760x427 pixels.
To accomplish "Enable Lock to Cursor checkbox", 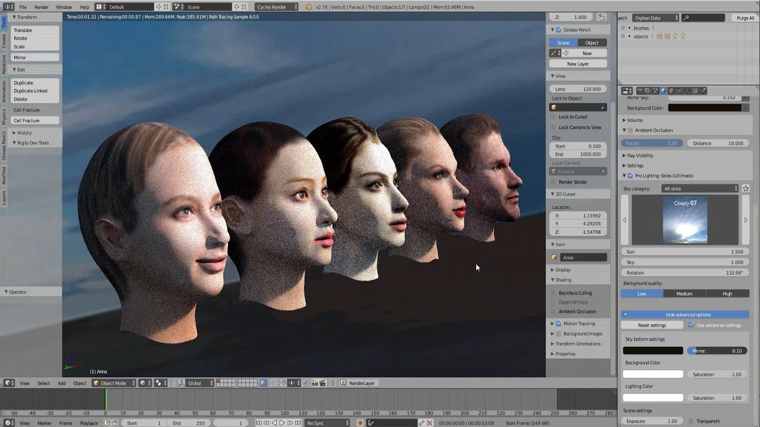I will [554, 117].
